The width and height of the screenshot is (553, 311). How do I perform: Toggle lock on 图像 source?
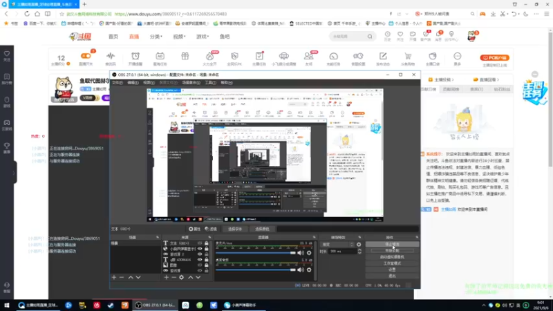coord(207,265)
